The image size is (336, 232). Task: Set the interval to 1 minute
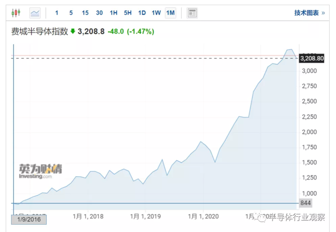coord(57,13)
